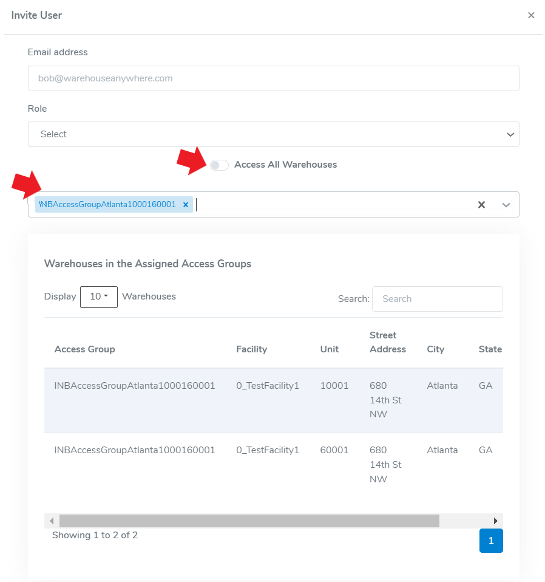Click the chevron on the Role field
This screenshot has width=545, height=582.
pyautogui.click(x=510, y=134)
